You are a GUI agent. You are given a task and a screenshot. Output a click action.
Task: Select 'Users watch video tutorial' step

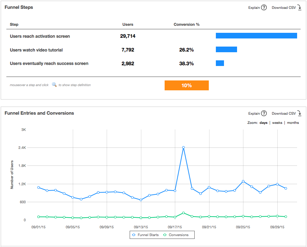click(x=36, y=50)
